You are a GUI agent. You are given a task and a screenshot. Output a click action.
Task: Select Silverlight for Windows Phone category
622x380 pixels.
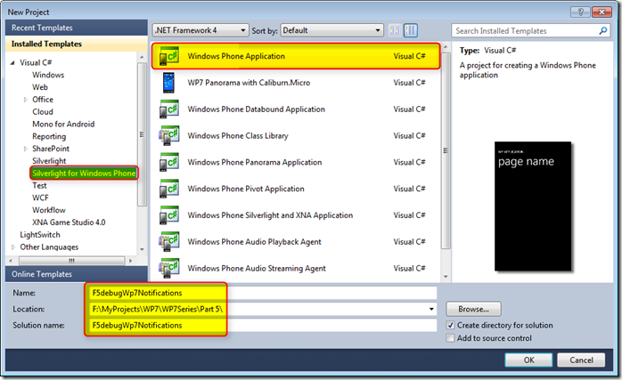click(84, 174)
